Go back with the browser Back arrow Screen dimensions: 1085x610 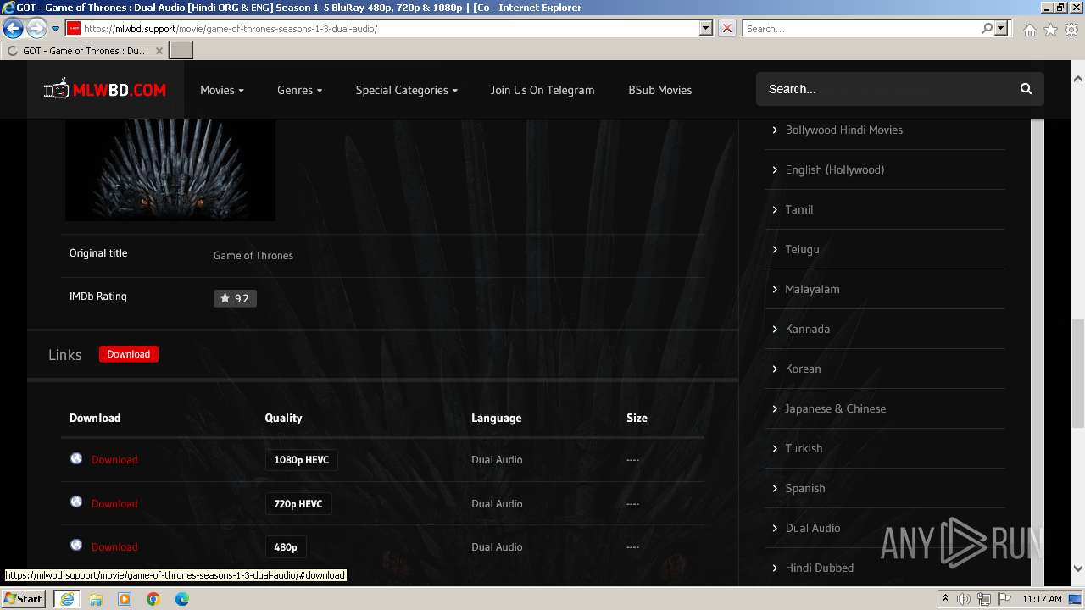pos(13,28)
